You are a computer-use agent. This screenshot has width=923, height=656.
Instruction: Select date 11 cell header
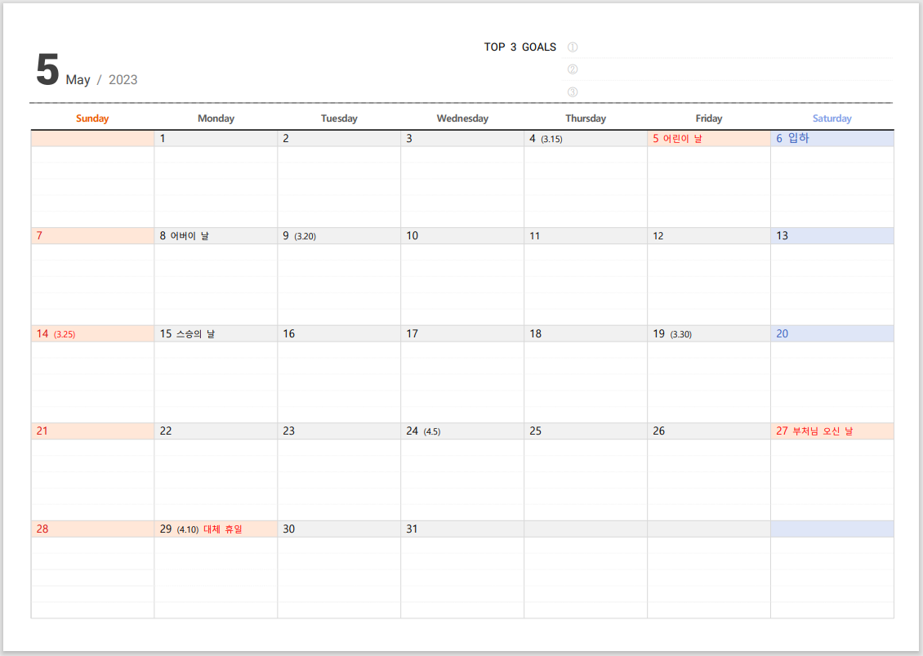click(586, 235)
